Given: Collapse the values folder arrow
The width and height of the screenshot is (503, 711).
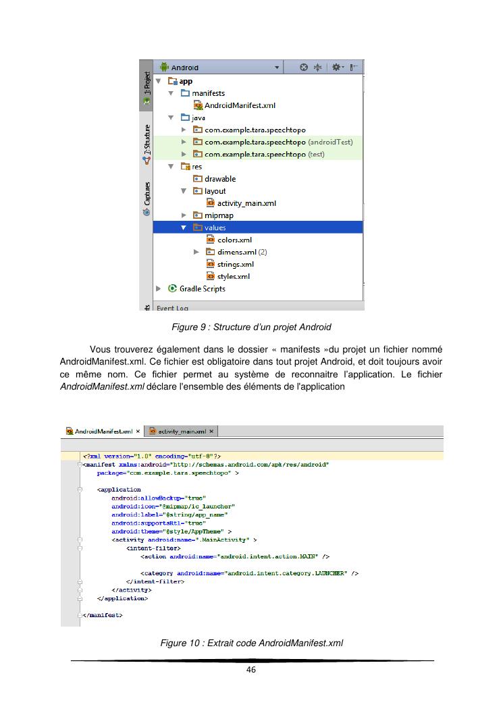Looking at the screenshot, I should point(183,228).
